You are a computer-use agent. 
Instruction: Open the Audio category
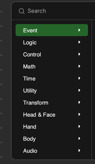pos(52,150)
